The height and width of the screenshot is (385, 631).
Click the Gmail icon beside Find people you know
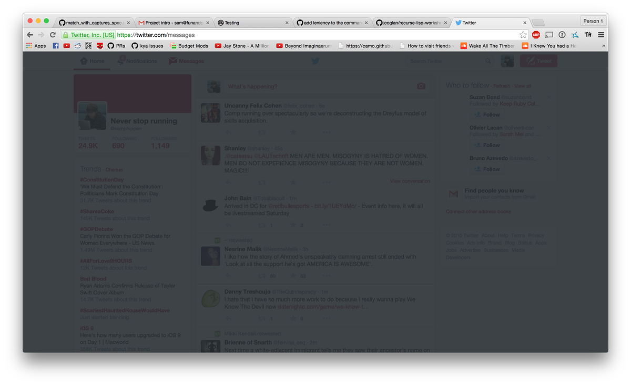click(x=453, y=194)
